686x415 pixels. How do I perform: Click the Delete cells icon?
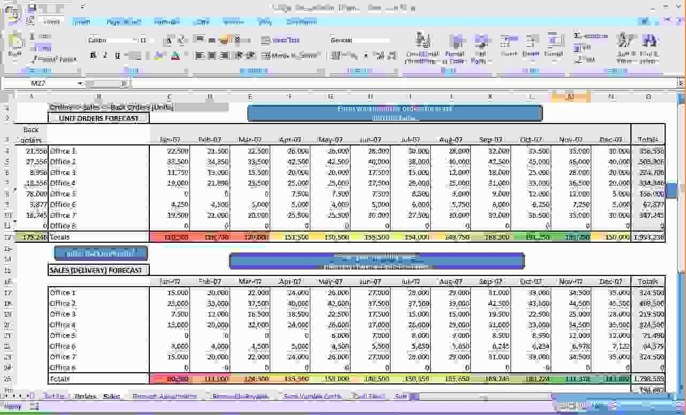tap(531, 46)
